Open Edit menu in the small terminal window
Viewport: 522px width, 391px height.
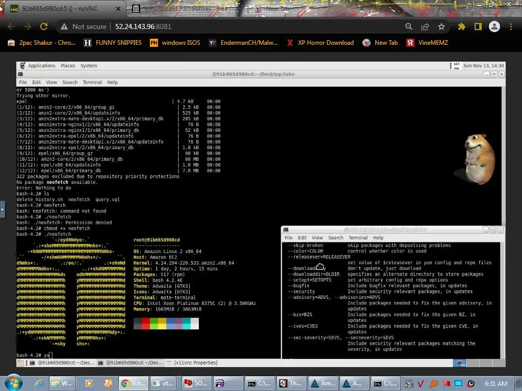tap(302, 238)
